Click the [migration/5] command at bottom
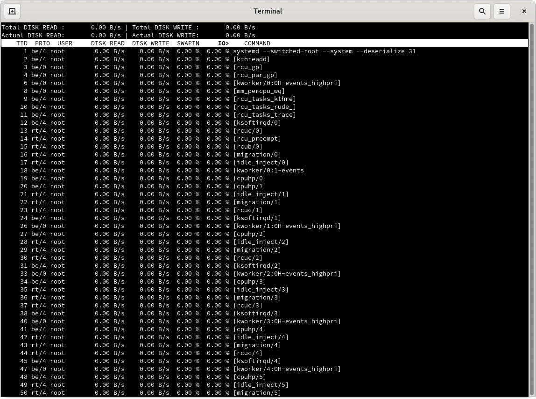Viewport: 536px width, 399px height. (x=257, y=393)
